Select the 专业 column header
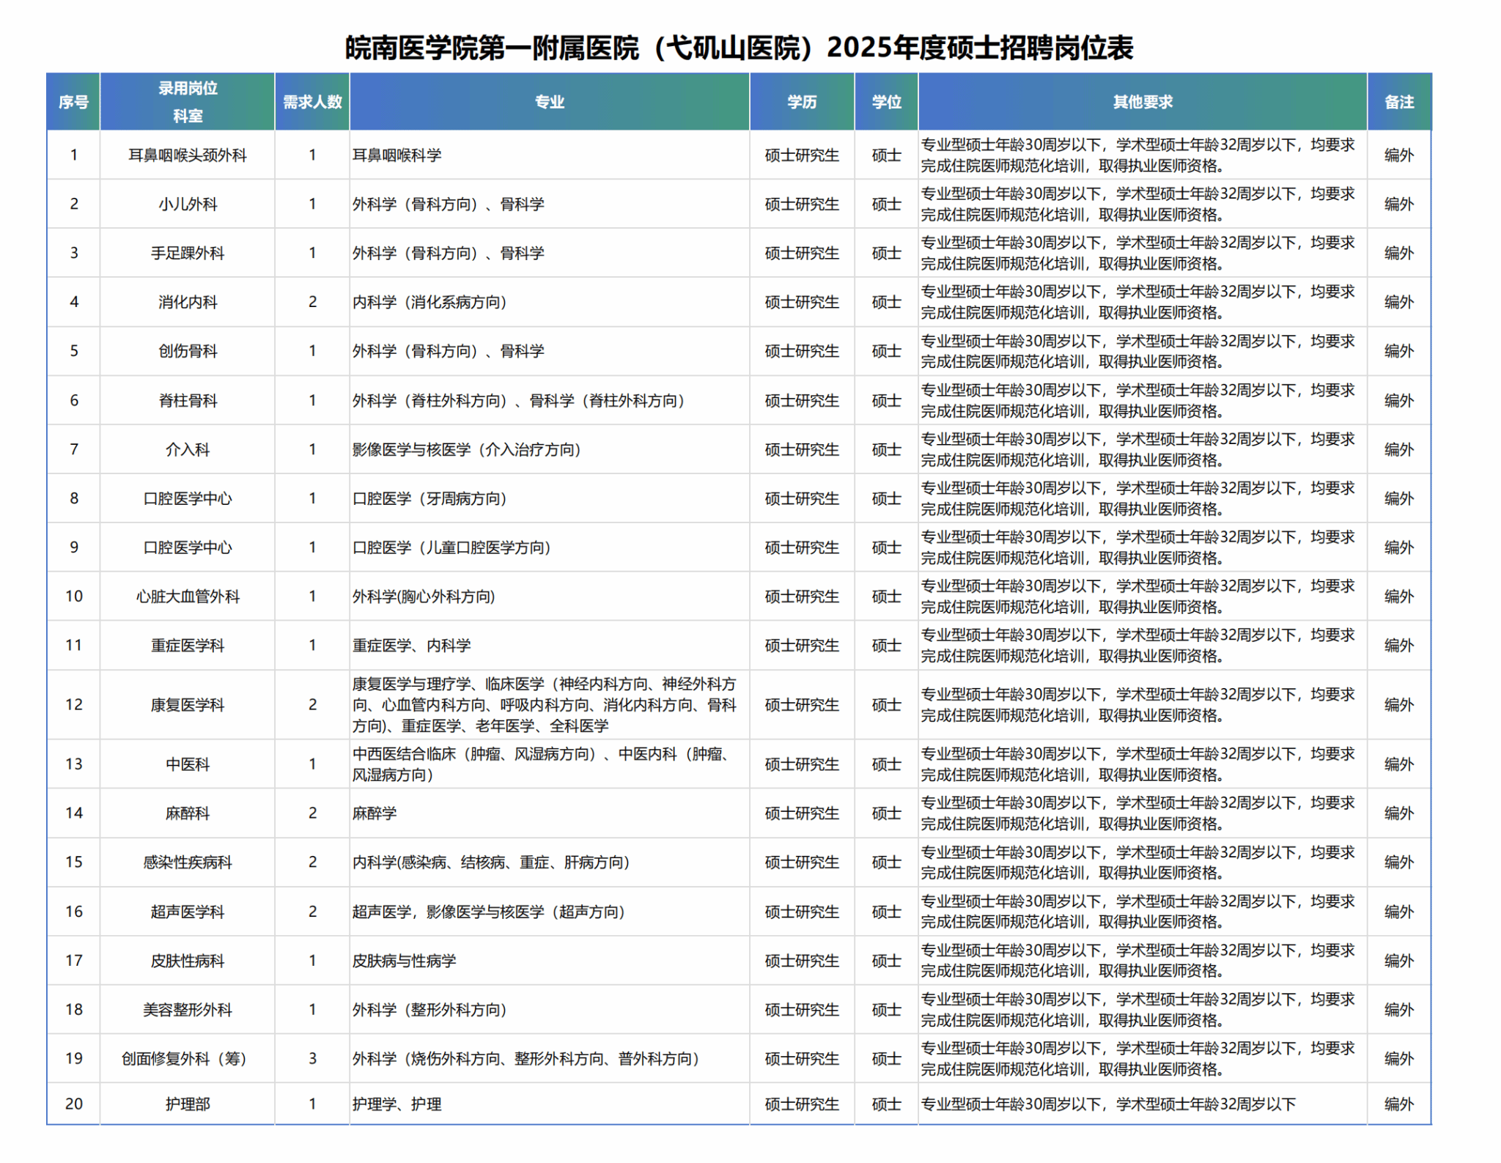Screen dimensions: 1501x1163 [x=549, y=102]
